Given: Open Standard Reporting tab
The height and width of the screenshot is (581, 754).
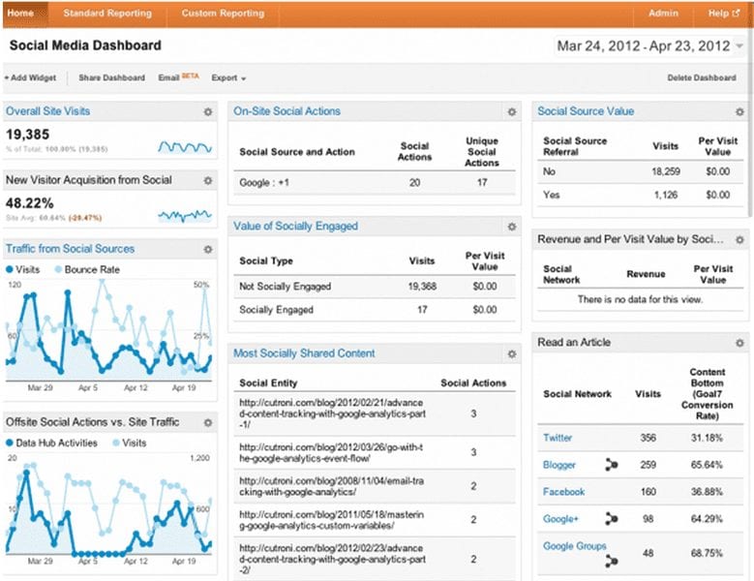Looking at the screenshot, I should (x=107, y=14).
